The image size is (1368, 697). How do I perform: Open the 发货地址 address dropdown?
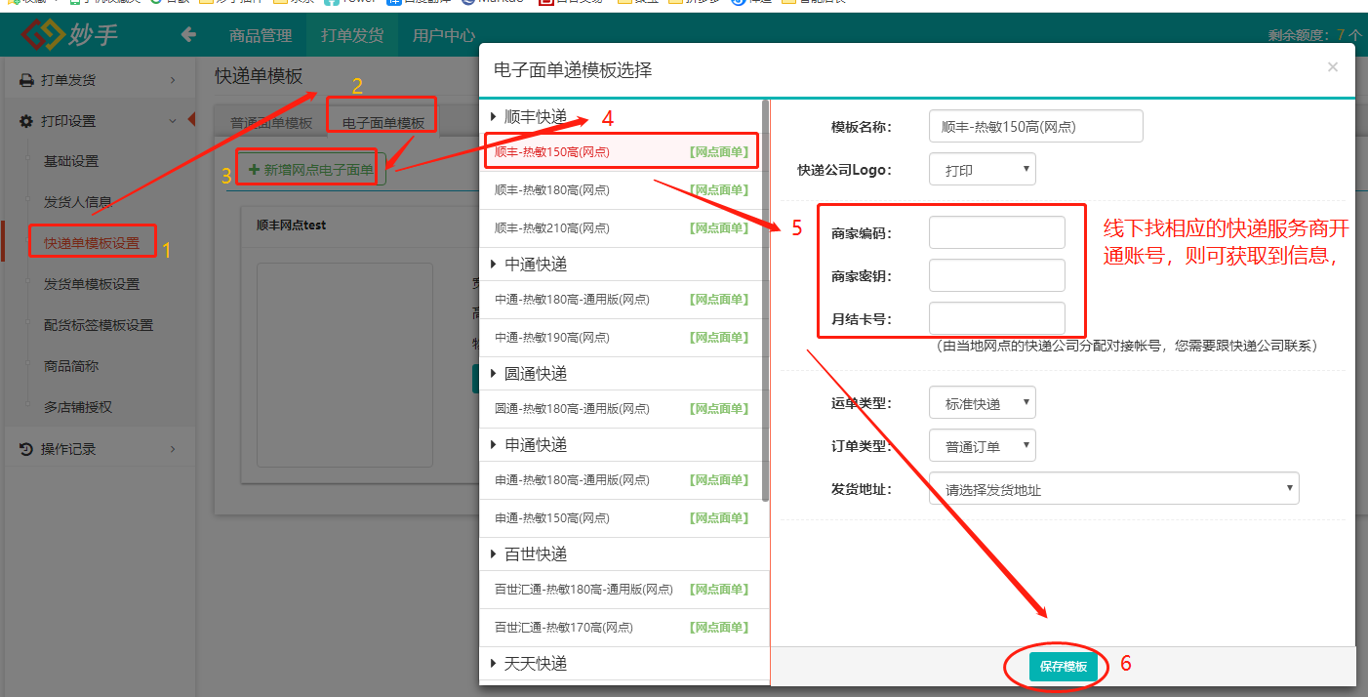tap(1113, 489)
